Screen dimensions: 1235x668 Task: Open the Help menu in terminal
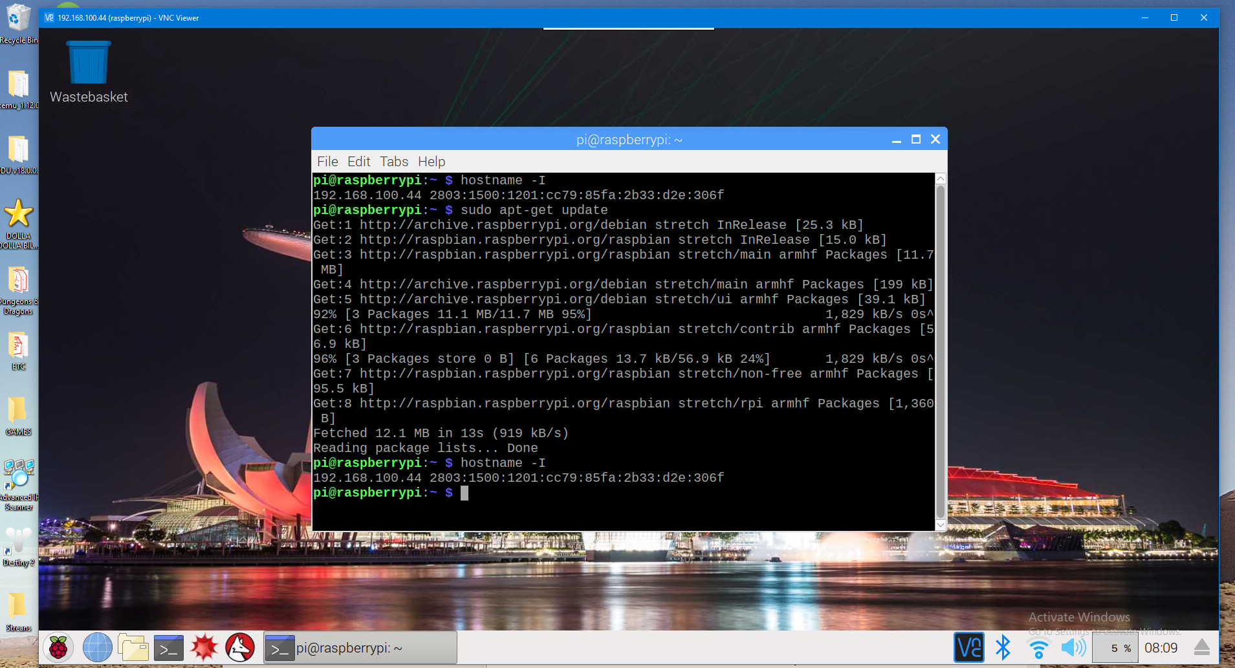(x=432, y=162)
